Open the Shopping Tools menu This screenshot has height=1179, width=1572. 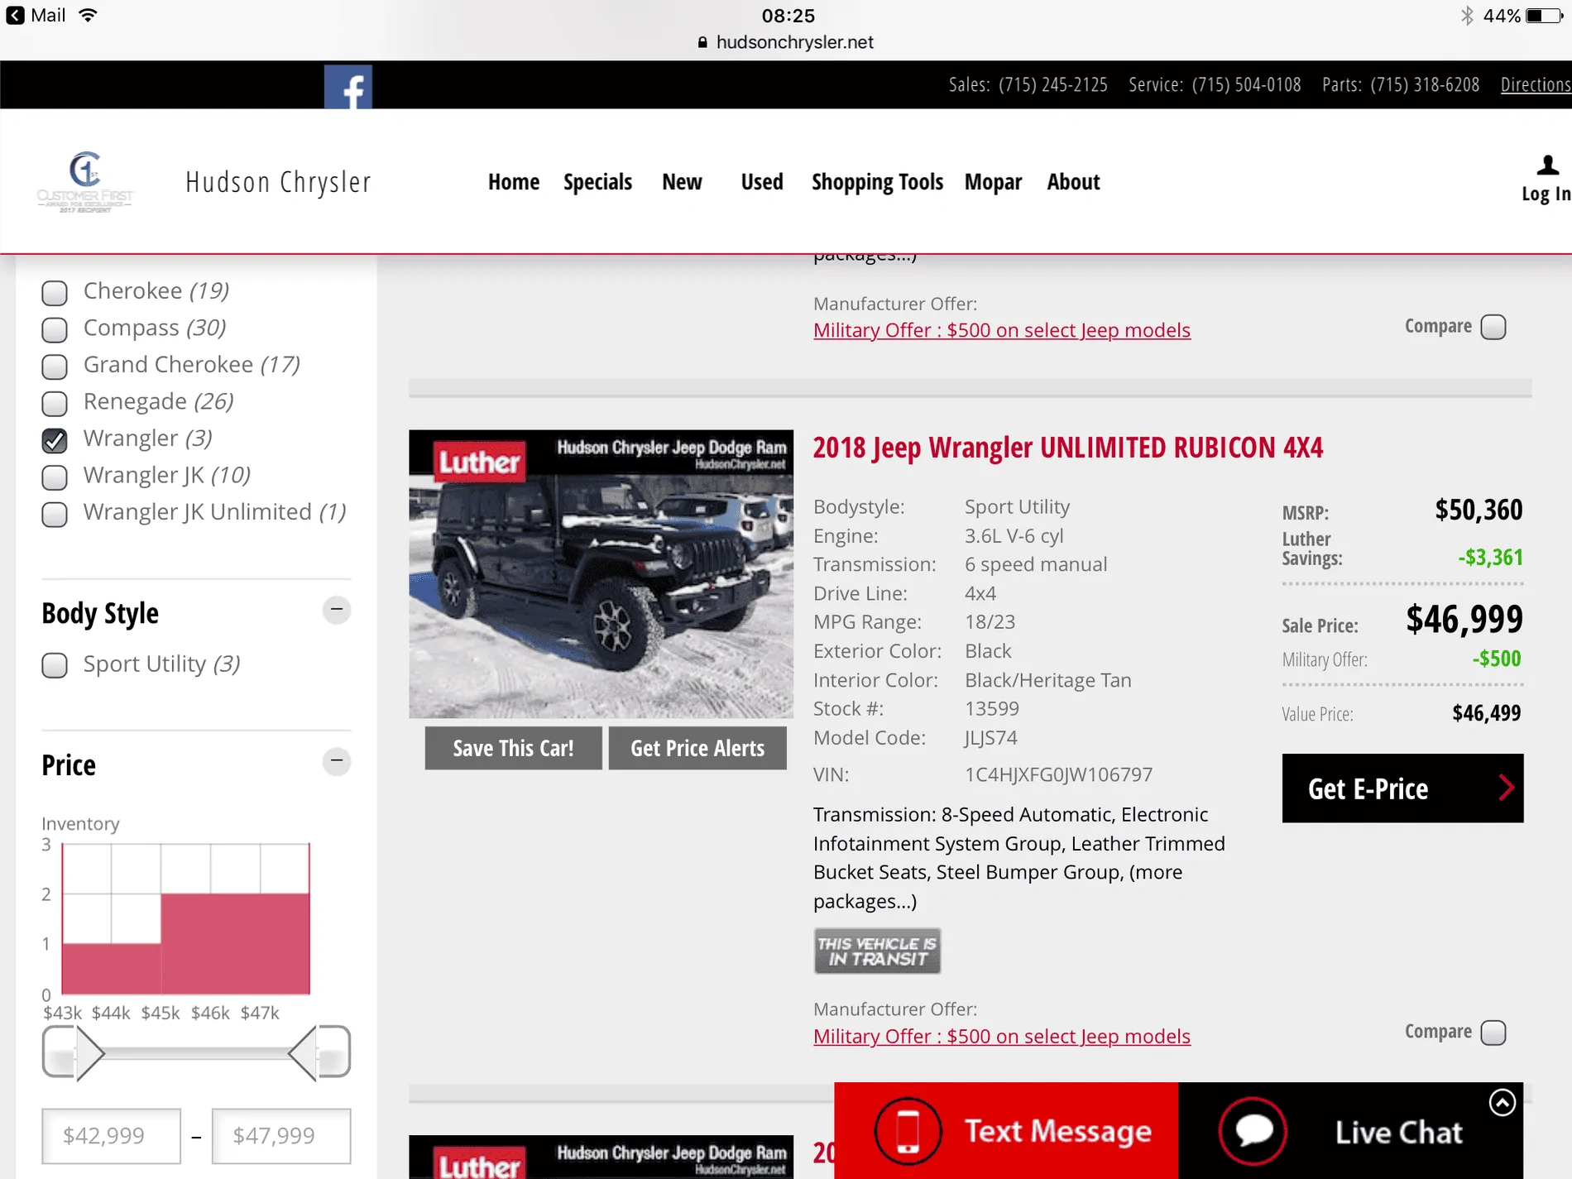pos(877,182)
